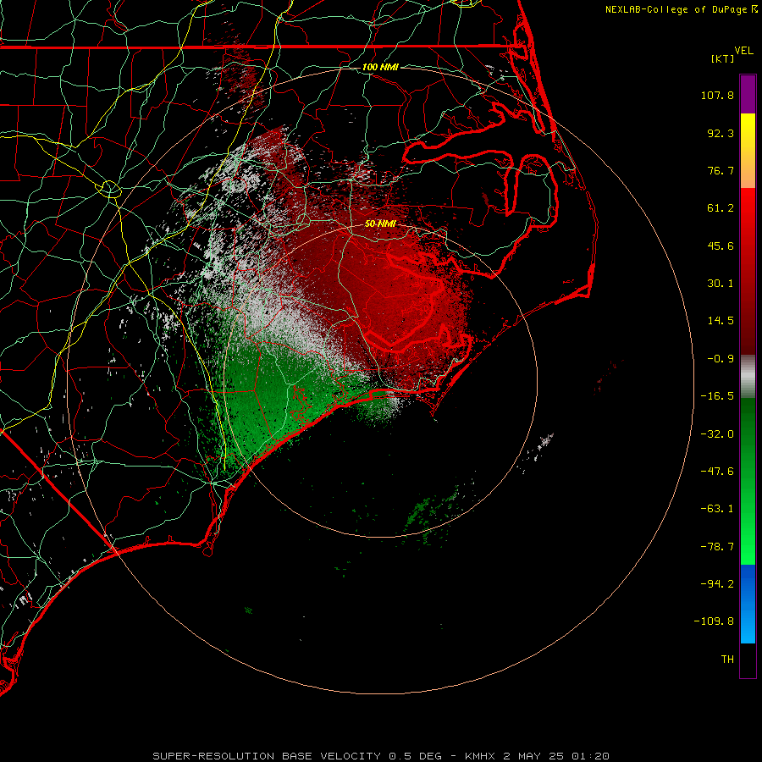Click the purple segment of velocity color bar
This screenshot has height=762, width=762.
coord(748,94)
